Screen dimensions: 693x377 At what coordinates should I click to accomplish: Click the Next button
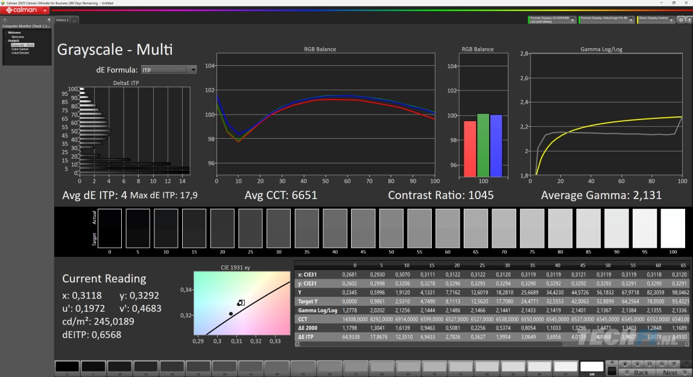point(670,373)
